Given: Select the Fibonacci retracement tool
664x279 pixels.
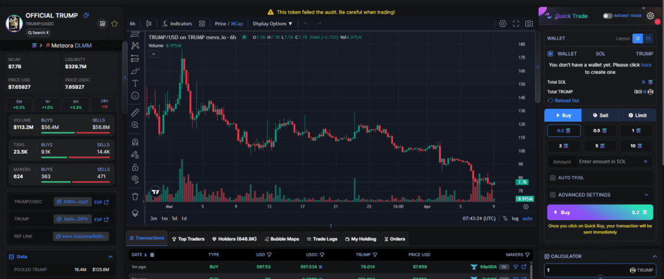Looking at the screenshot, I should (135, 58).
